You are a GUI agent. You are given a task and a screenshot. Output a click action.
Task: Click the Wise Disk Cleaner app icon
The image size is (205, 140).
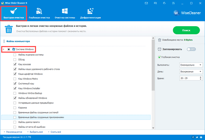point(3,3)
